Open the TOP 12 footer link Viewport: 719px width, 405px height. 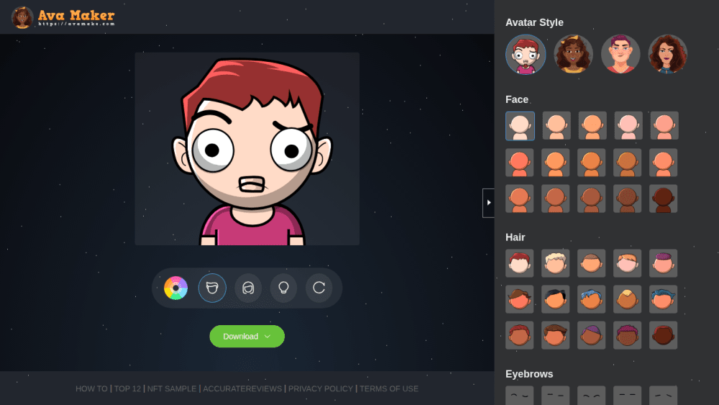127,388
